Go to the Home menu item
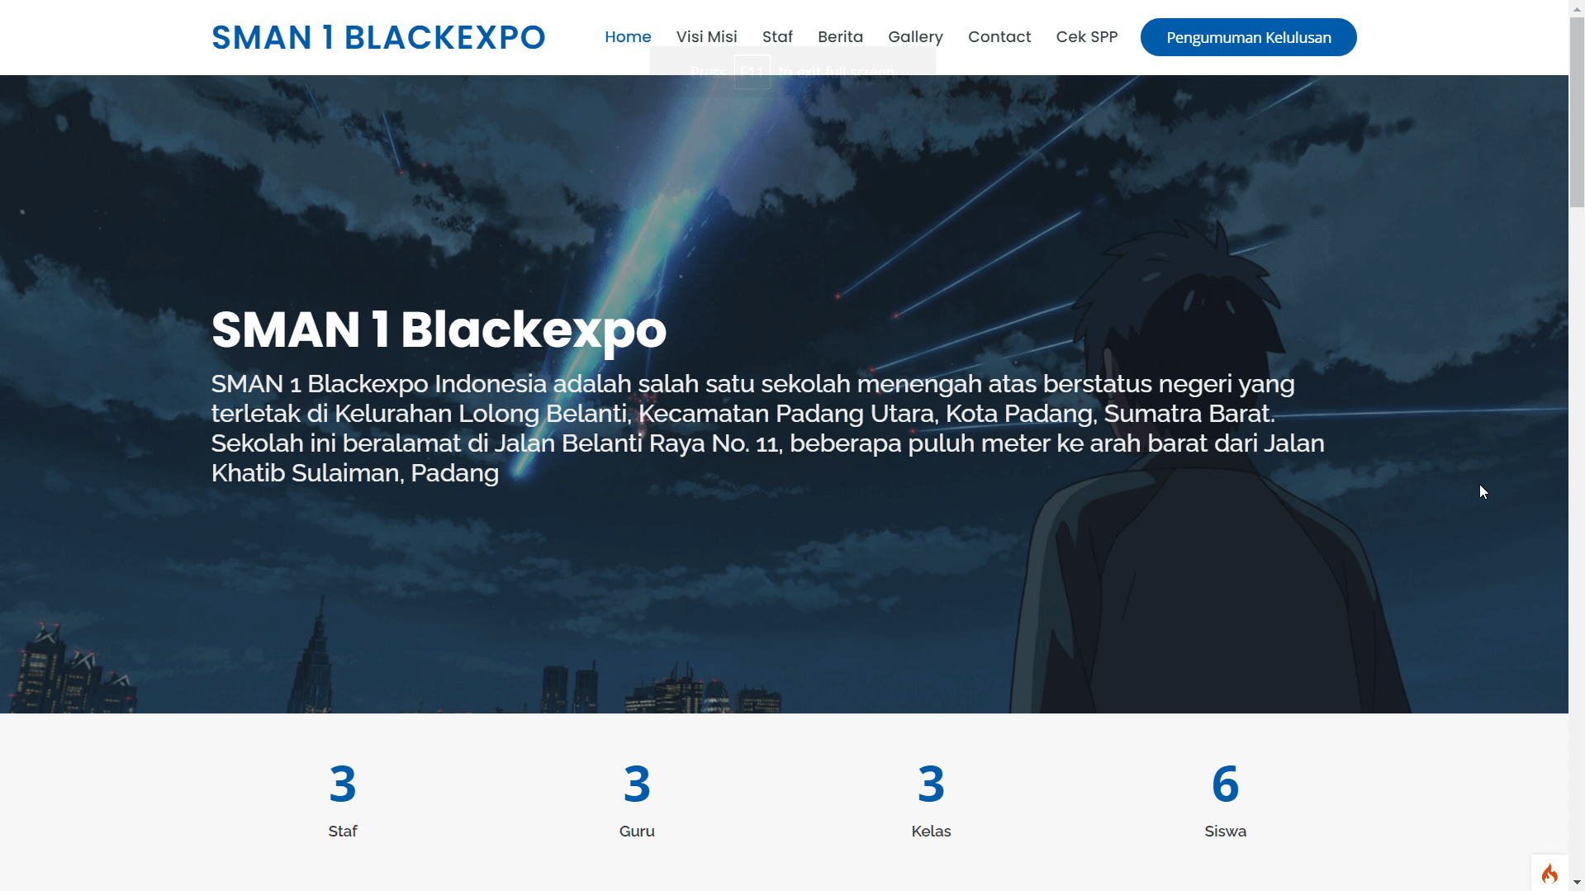1585x891 pixels. click(x=628, y=37)
